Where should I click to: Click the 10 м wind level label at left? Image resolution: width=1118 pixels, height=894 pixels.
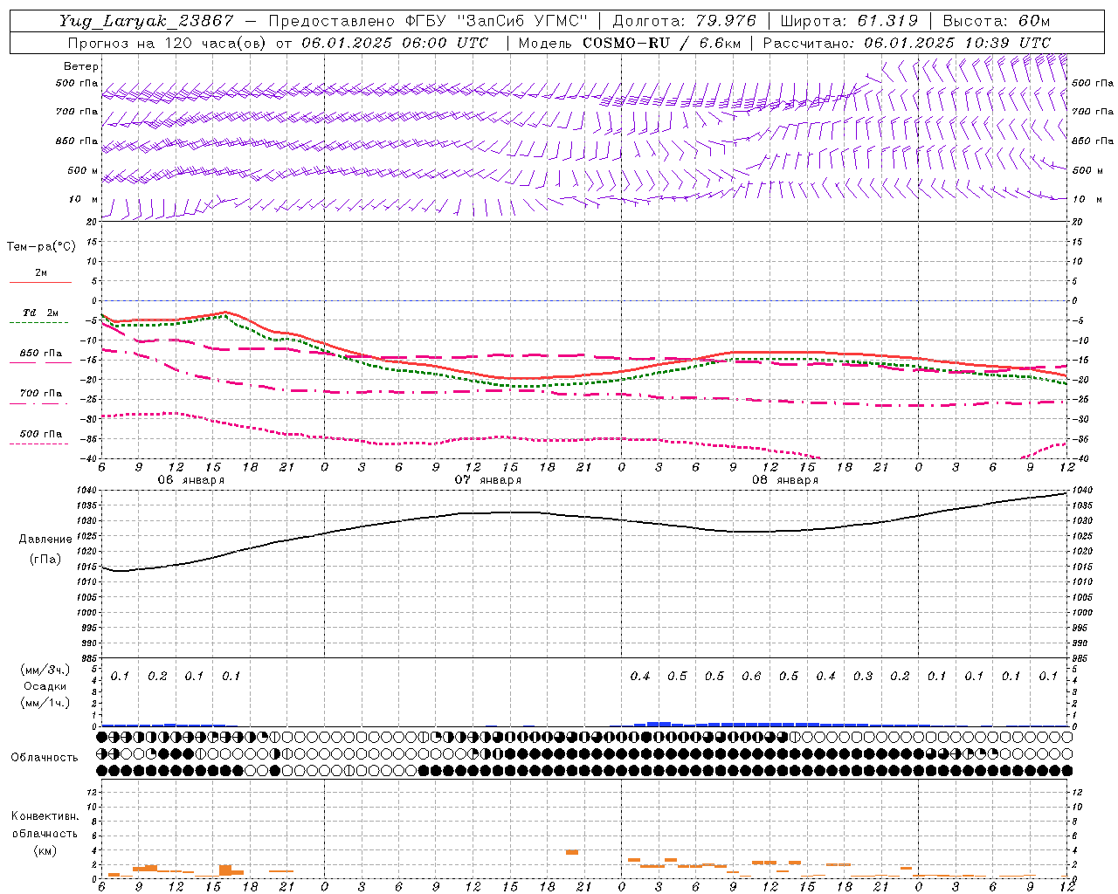(x=84, y=199)
